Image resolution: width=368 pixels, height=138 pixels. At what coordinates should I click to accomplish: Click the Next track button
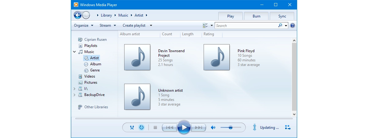coord(198,127)
